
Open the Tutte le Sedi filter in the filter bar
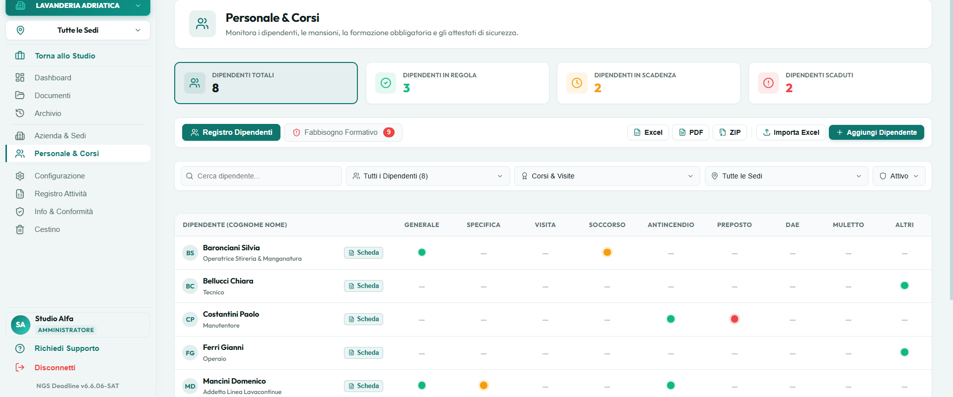[x=786, y=176]
